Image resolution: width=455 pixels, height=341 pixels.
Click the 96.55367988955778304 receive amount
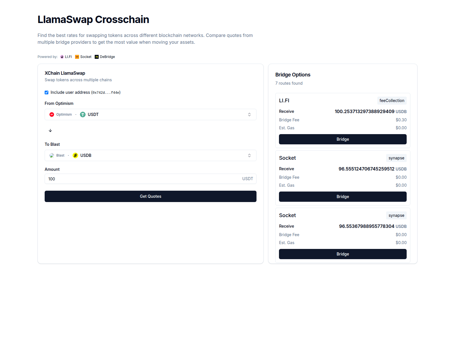pyautogui.click(x=367, y=226)
